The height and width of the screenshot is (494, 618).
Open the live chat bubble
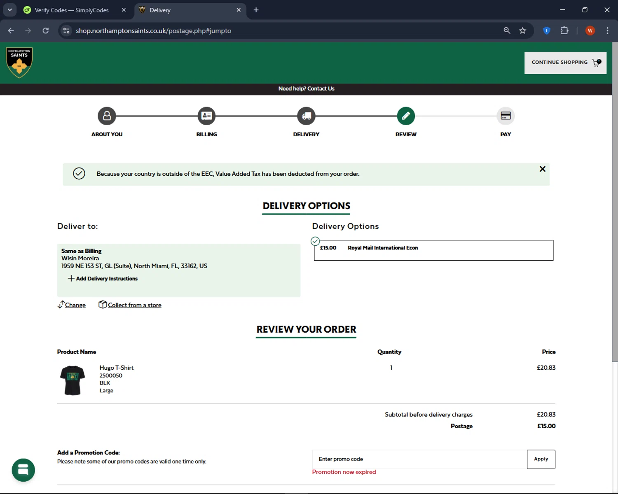[x=23, y=470]
